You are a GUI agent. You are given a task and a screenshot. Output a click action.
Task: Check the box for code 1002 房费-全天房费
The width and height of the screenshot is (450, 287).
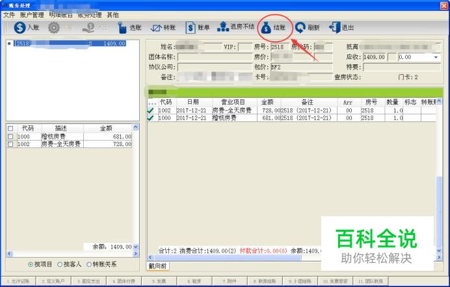pyautogui.click(x=10, y=143)
